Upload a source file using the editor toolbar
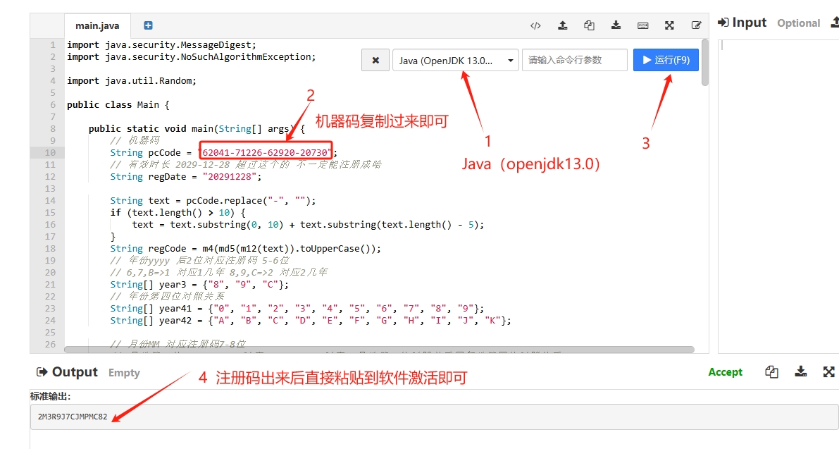839x449 pixels. tap(562, 25)
